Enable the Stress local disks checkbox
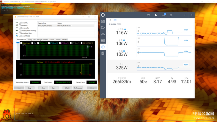This screenshot has height=122, width=217. [x=20, y=33]
